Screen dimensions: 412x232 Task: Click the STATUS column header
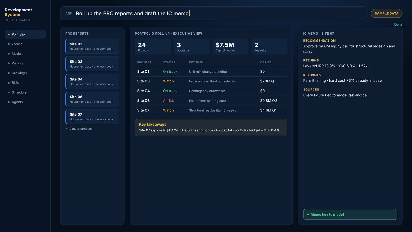point(169,62)
